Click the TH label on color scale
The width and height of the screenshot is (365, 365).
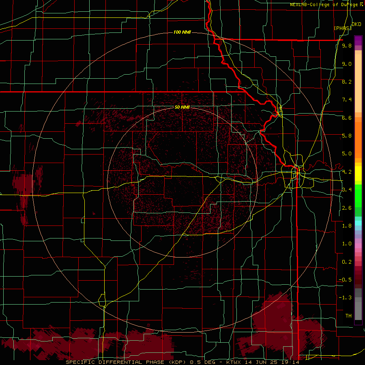[348, 316]
